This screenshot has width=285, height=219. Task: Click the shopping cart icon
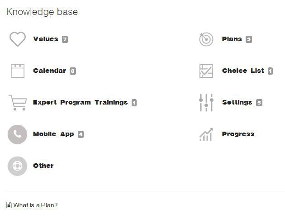click(18, 103)
